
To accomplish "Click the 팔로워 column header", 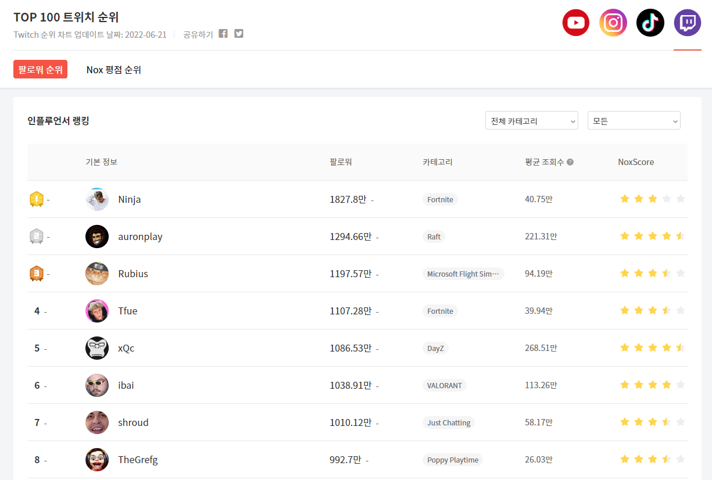I will [341, 162].
